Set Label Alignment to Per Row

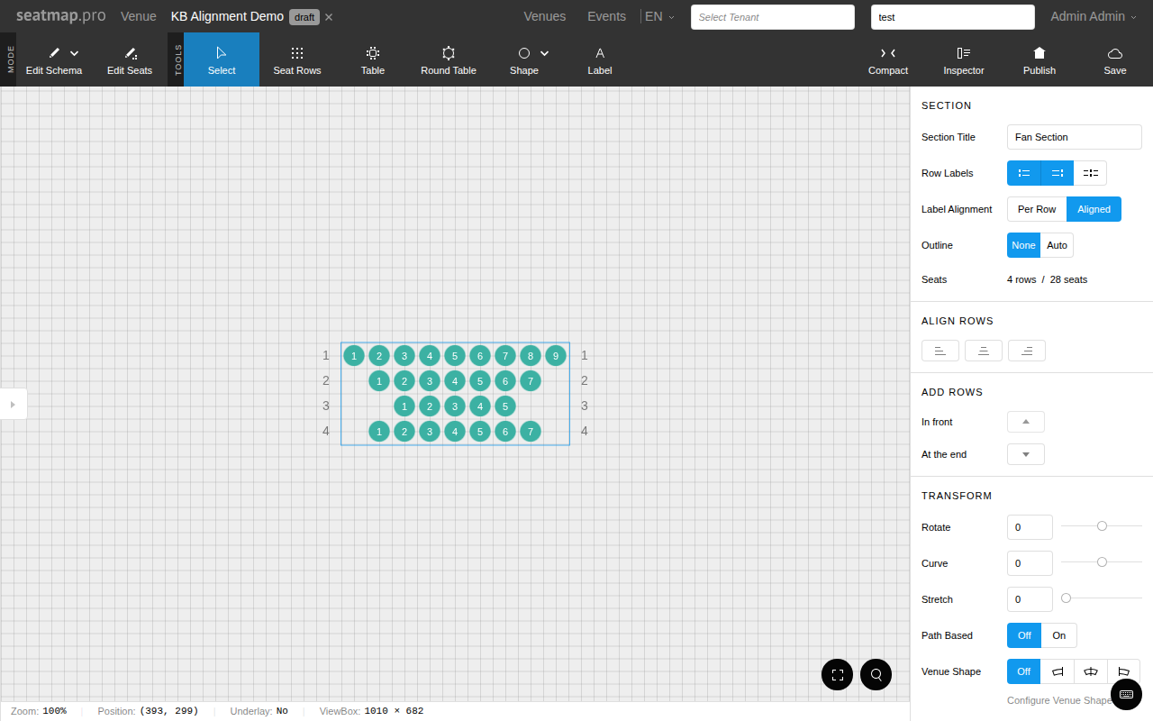(1036, 209)
